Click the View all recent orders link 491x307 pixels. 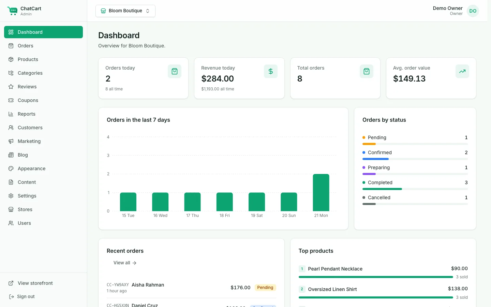[125, 263]
